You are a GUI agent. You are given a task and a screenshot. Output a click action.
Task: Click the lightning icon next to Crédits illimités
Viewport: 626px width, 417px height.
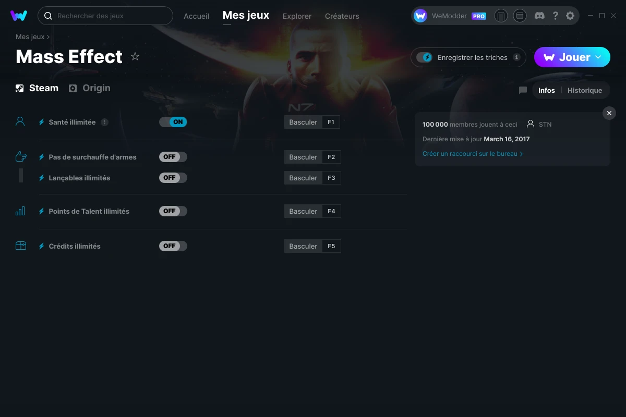42,246
